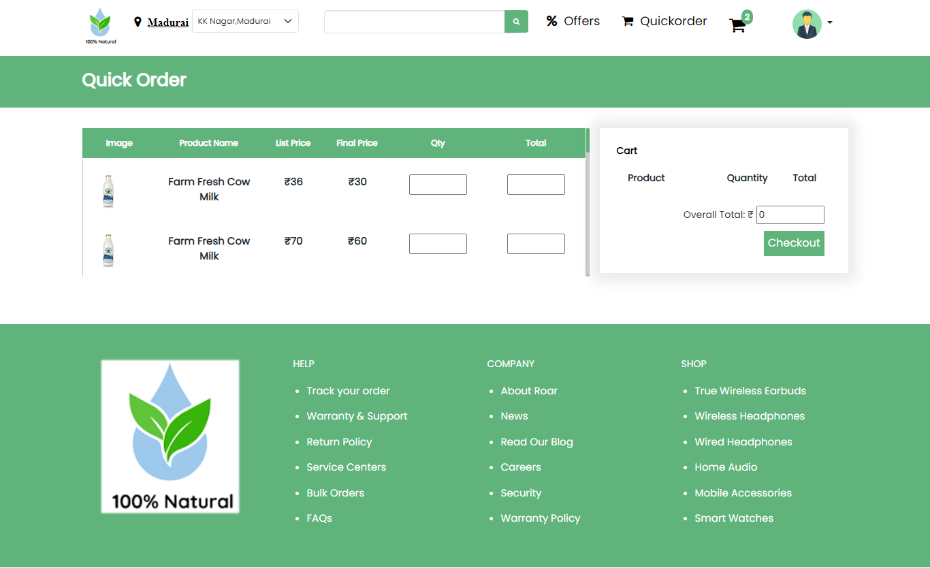Screen dimensions: 930x568
Task: Click the Checkout button
Action: tap(793, 243)
